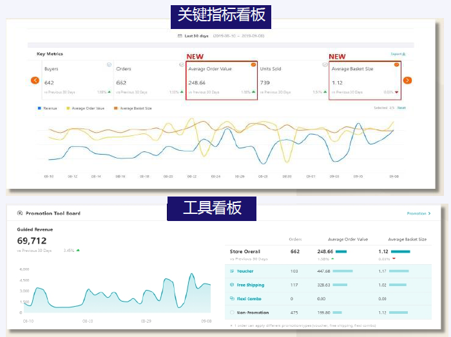Select the Units Sold card showing 739
This screenshot has height=337, width=451.
[x=293, y=81]
